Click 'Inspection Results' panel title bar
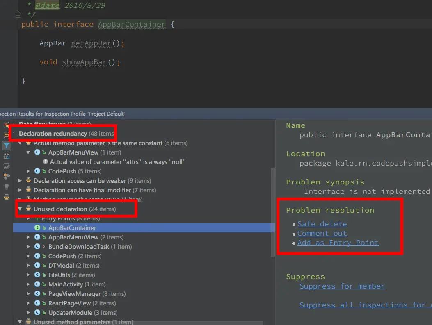The image size is (432, 325). 216,114
